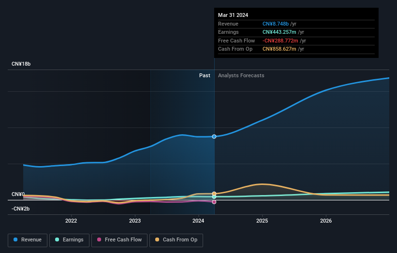Click the Past section label
The height and width of the screenshot is (253, 397).
pyautogui.click(x=205, y=75)
